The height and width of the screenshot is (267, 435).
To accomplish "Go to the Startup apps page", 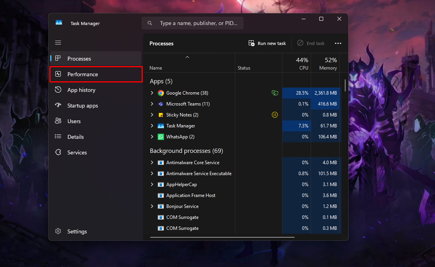I will pos(96,106).
